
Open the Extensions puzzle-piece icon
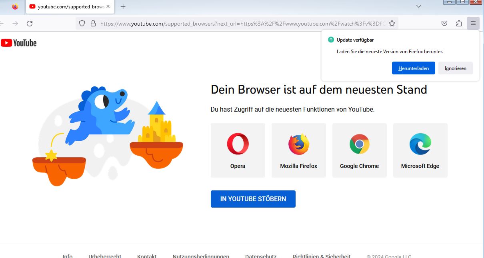point(459,24)
